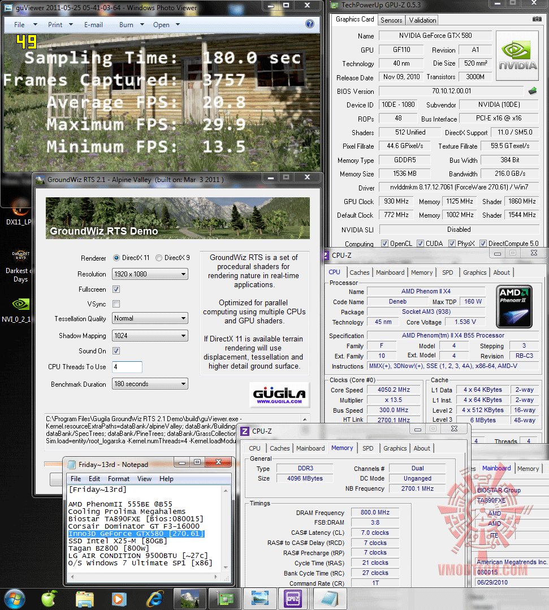549x610 pixels.
Task: Click the GroundWiz RTS Demo banner image
Action: pyautogui.click(x=178, y=218)
